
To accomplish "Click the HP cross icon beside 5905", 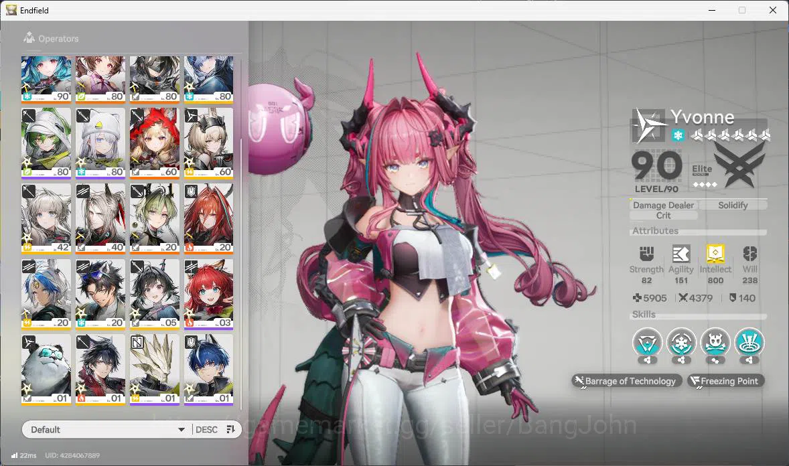I will pyautogui.click(x=637, y=298).
